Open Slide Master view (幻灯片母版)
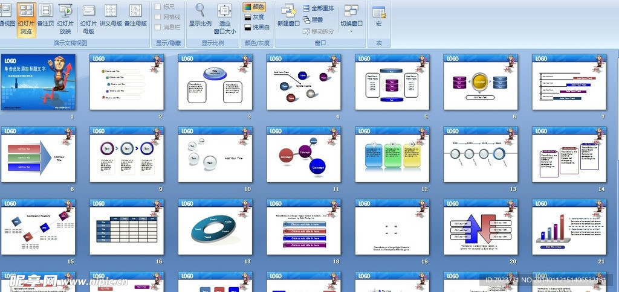The width and height of the screenshot is (619, 292). pyautogui.click(x=89, y=20)
